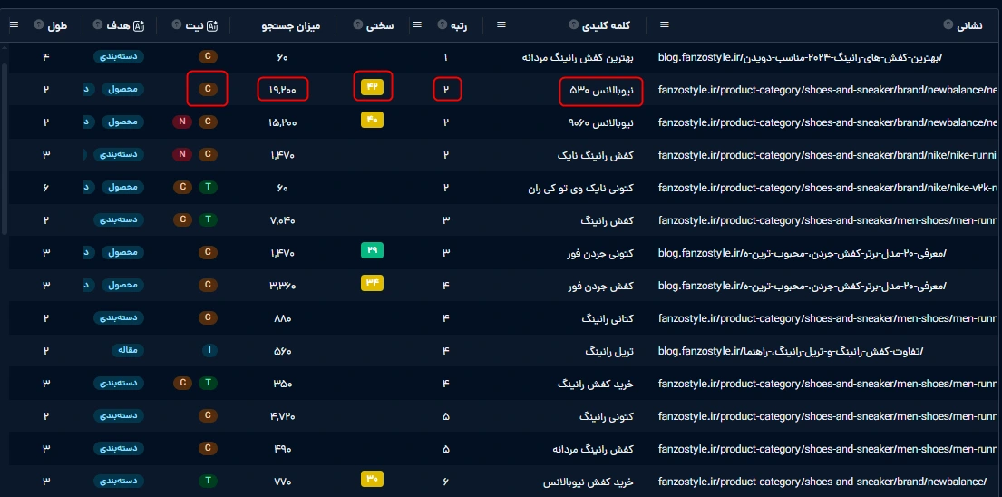Click search volume ۱۹,۲۰۰

coord(282,90)
